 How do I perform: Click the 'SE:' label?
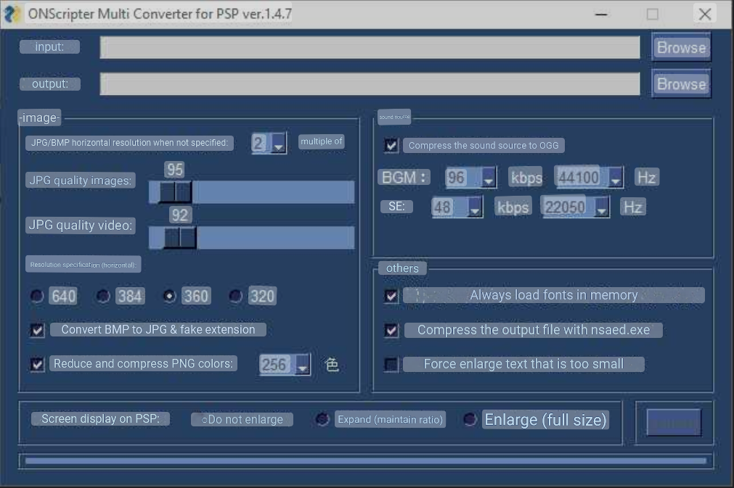(x=396, y=207)
